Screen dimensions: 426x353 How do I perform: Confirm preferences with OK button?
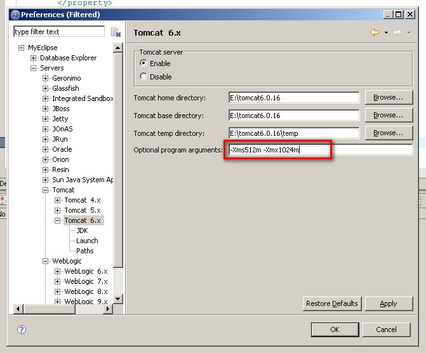coord(335,330)
